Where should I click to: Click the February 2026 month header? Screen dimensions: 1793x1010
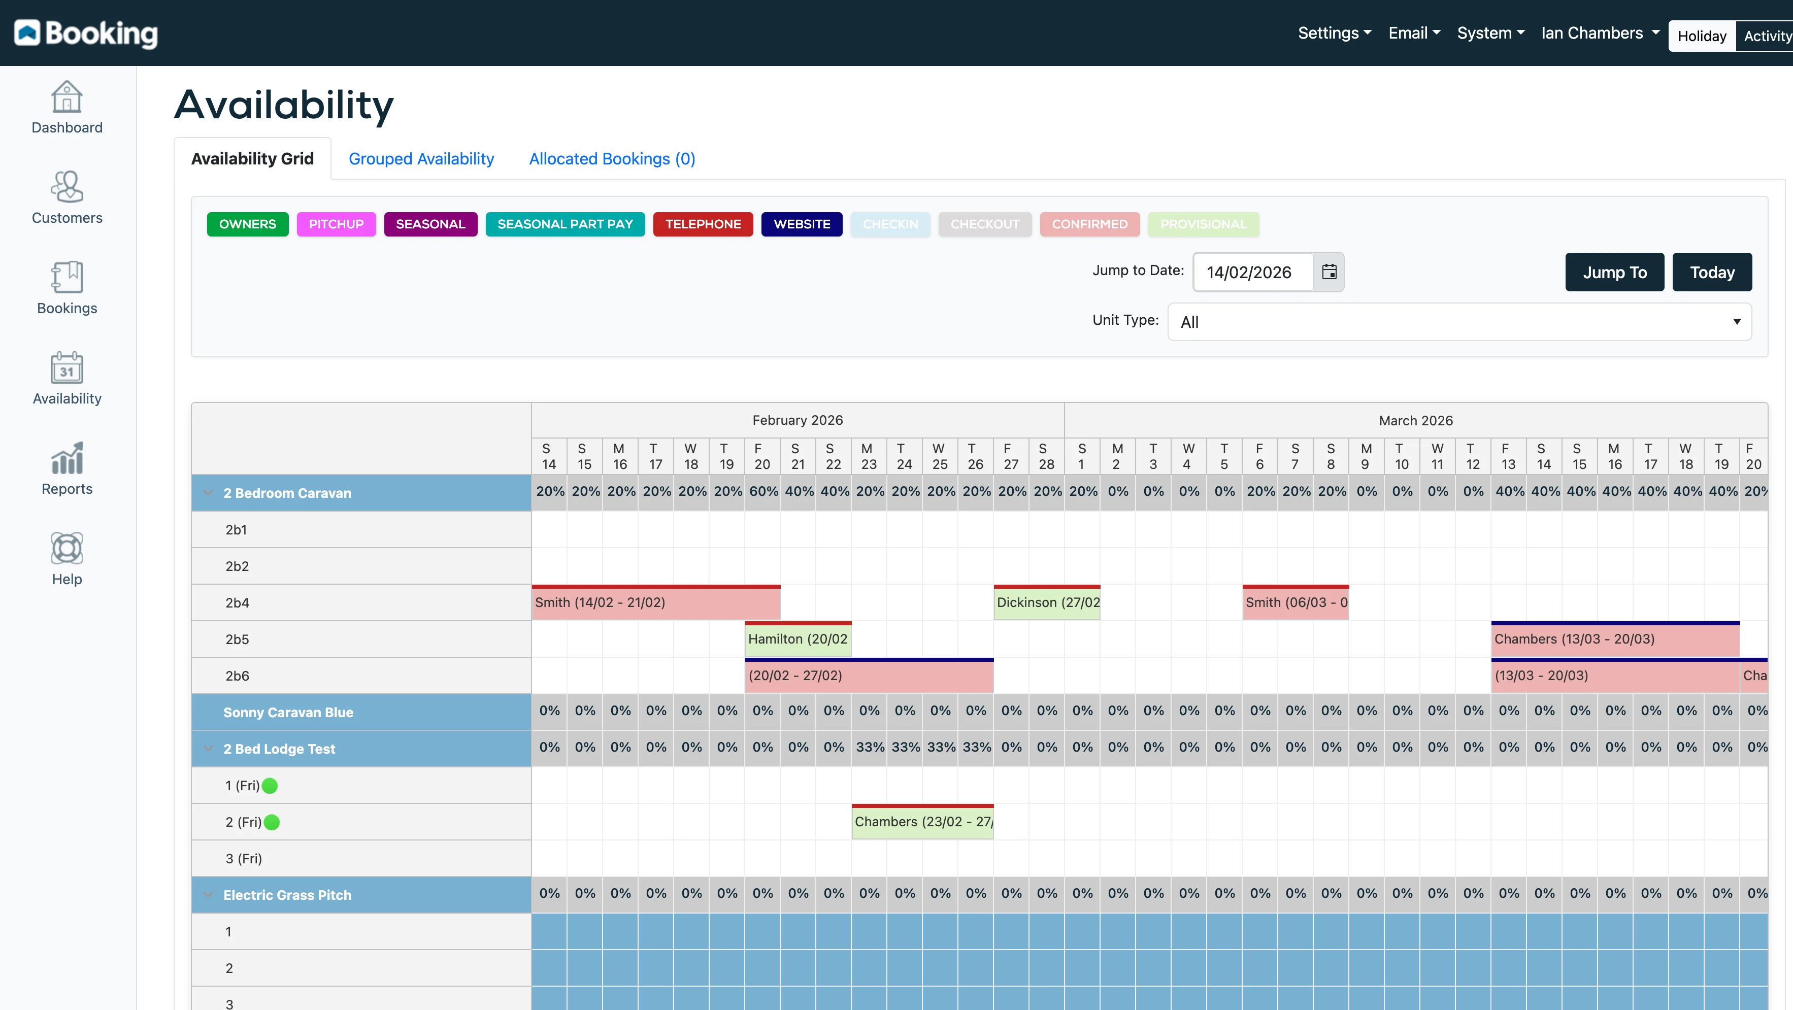point(798,420)
